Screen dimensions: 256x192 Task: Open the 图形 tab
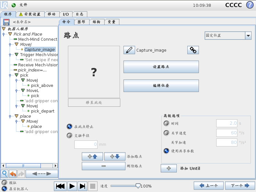click(x=81, y=22)
